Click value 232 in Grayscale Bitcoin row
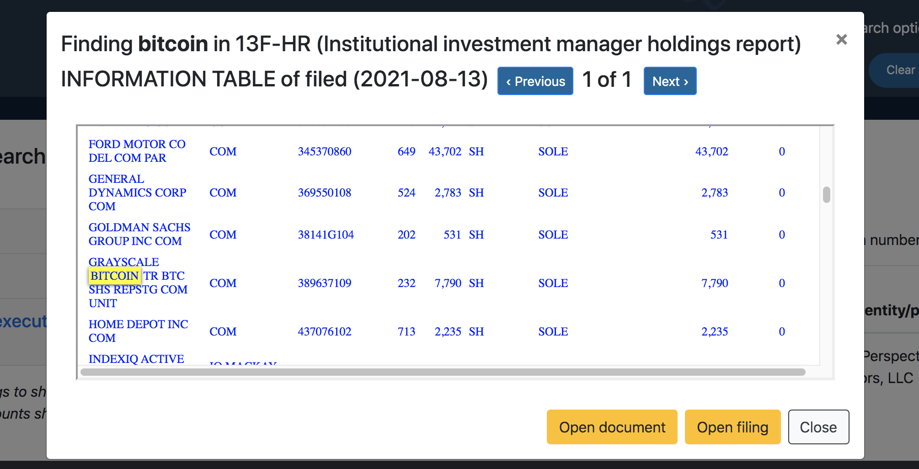The width and height of the screenshot is (919, 469). tap(406, 283)
